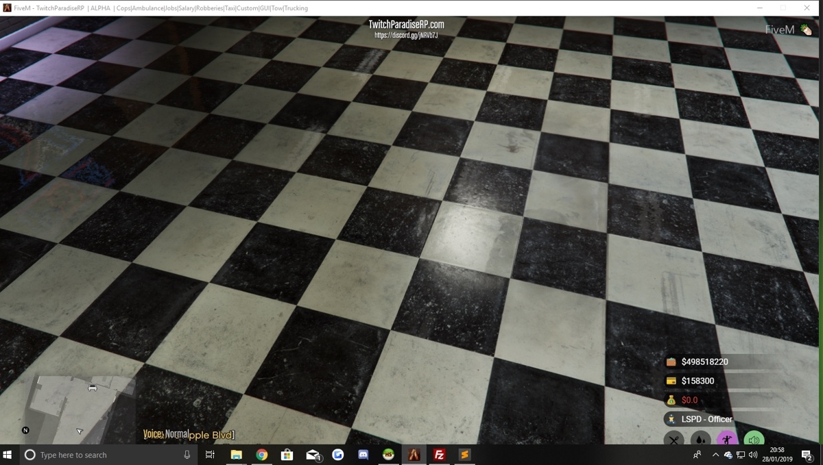823x465 pixels.
Task: Click the cloud sync tray icon
Action: pos(728,455)
